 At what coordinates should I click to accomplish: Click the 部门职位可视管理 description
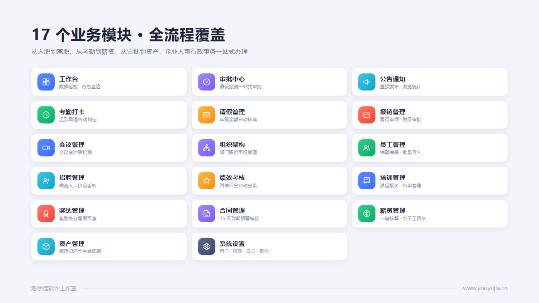(238, 153)
